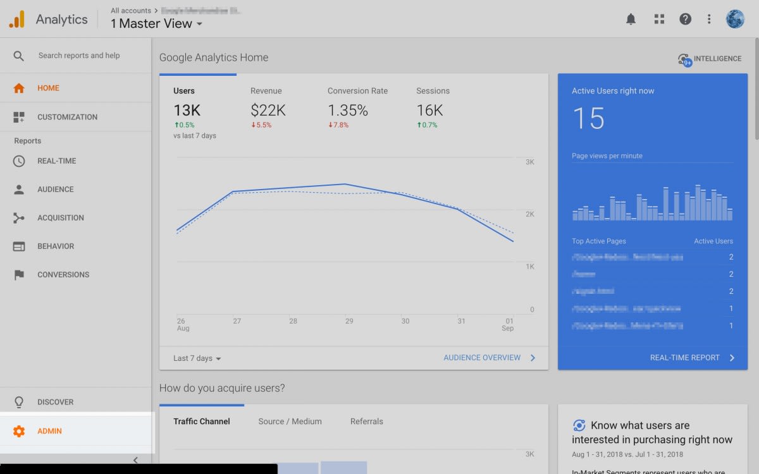Click the active users count 15
The height and width of the screenshot is (474, 759).
[x=588, y=118]
